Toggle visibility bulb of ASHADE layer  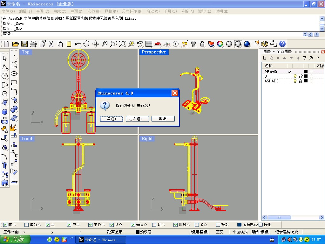(295, 81)
